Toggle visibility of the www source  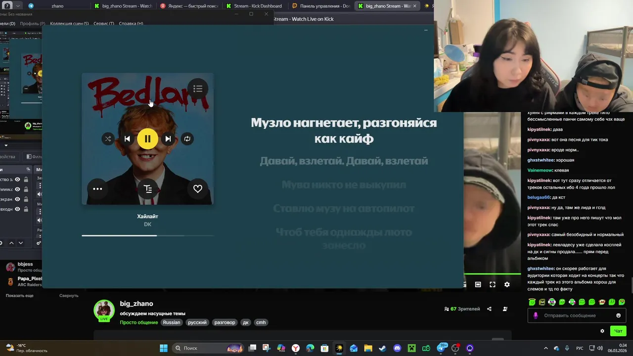pos(17,189)
